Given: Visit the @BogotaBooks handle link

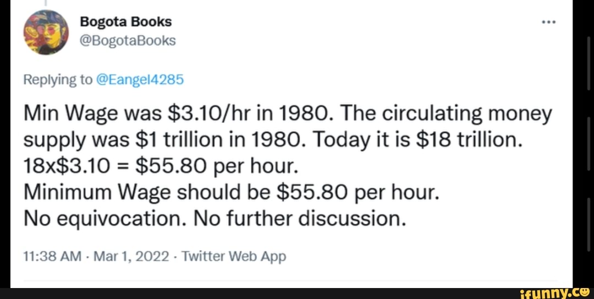Looking at the screenshot, I should pos(128,41).
